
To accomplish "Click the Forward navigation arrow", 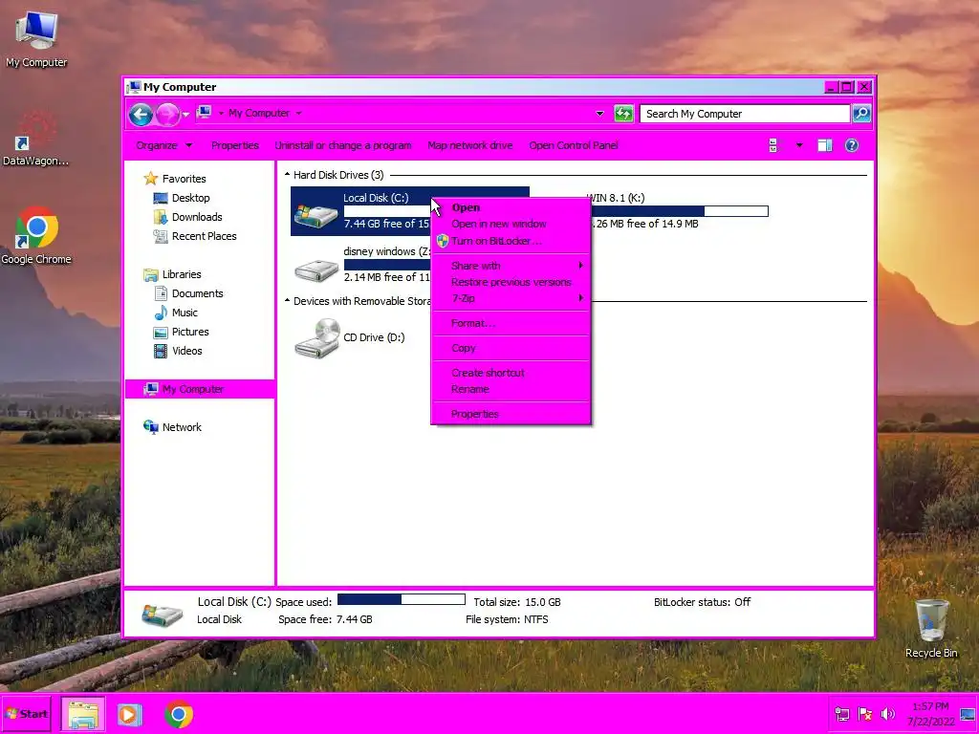I will click(x=167, y=115).
